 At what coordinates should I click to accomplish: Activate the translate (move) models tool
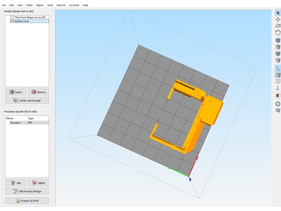pyautogui.click(x=277, y=20)
